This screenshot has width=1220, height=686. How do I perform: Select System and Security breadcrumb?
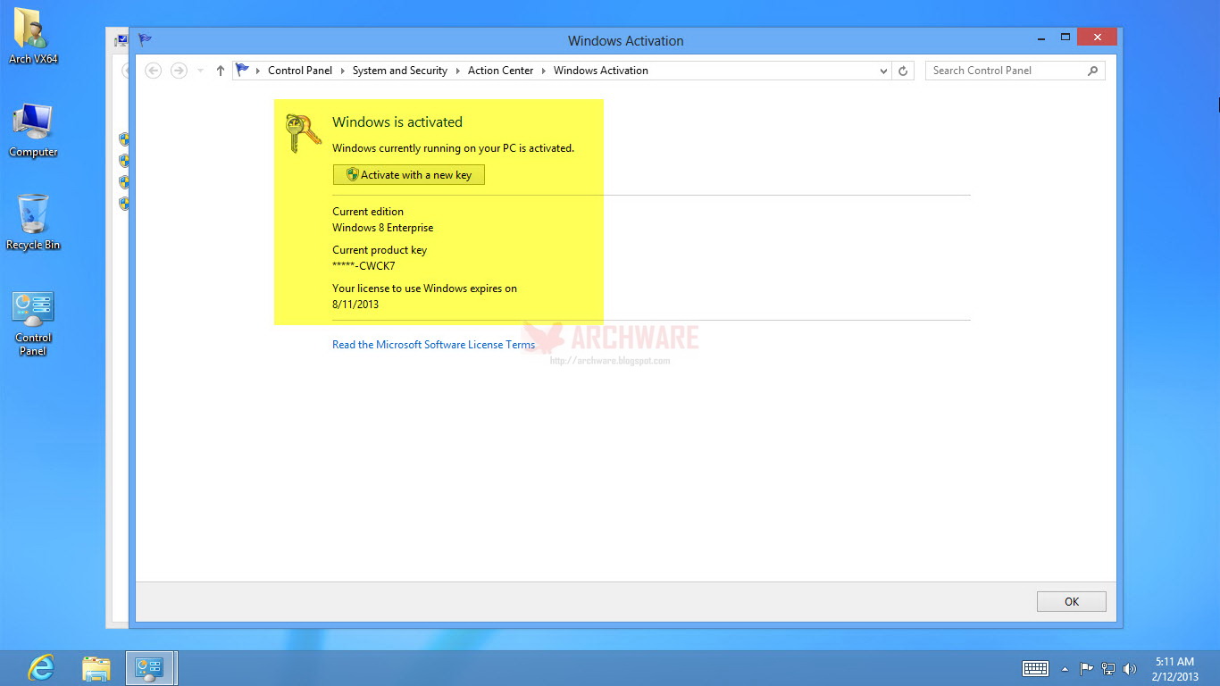tap(400, 71)
